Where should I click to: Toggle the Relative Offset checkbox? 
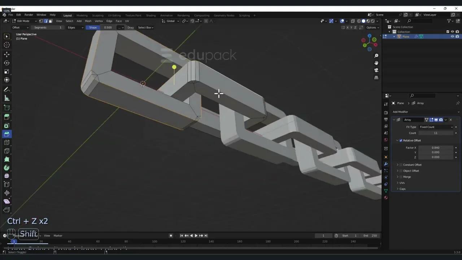point(401,140)
